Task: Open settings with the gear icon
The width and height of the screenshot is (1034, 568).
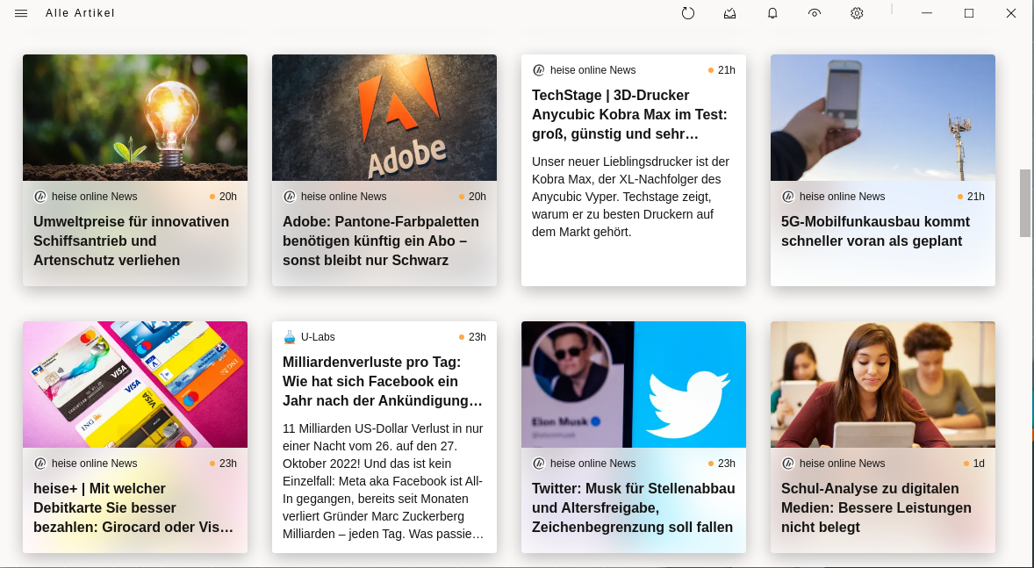Action: pyautogui.click(x=857, y=13)
